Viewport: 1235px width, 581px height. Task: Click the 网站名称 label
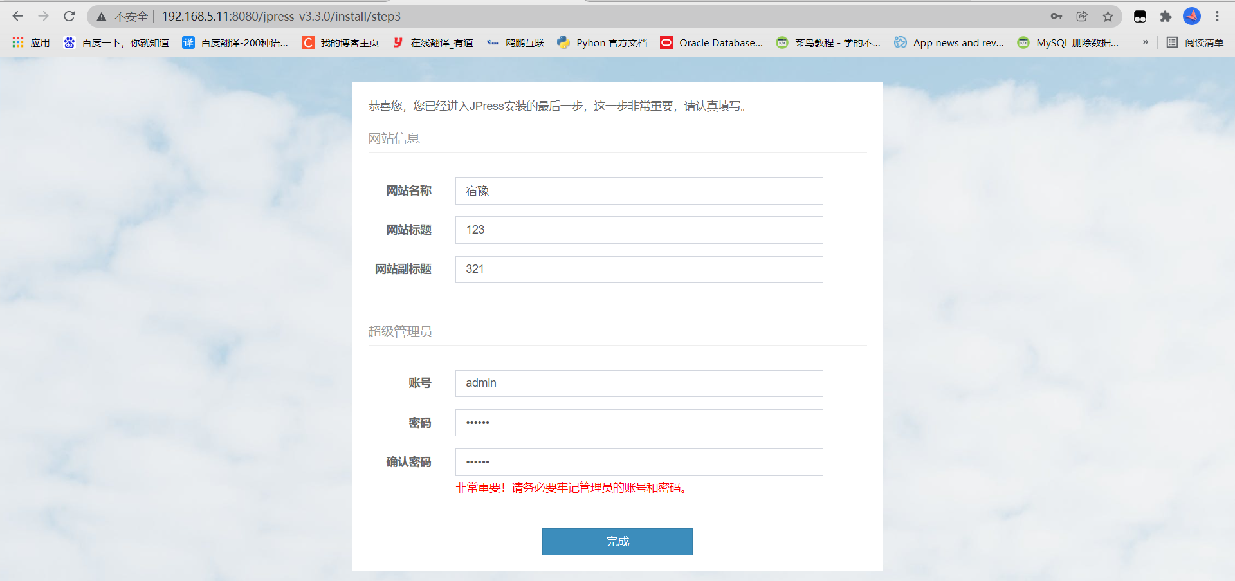point(408,190)
